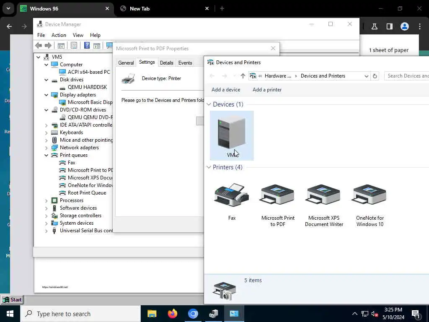Click Show/Hide action pane toolbar icon
429x322 pixels.
click(x=97, y=45)
